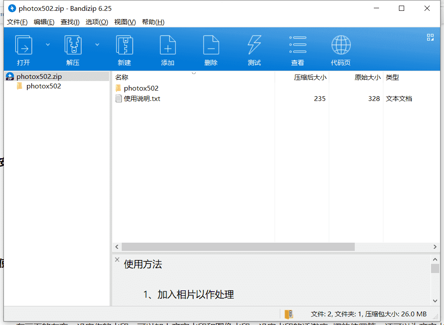Click the preview pane scroll down arrow
This screenshot has width=444, height=325.
(x=435, y=301)
